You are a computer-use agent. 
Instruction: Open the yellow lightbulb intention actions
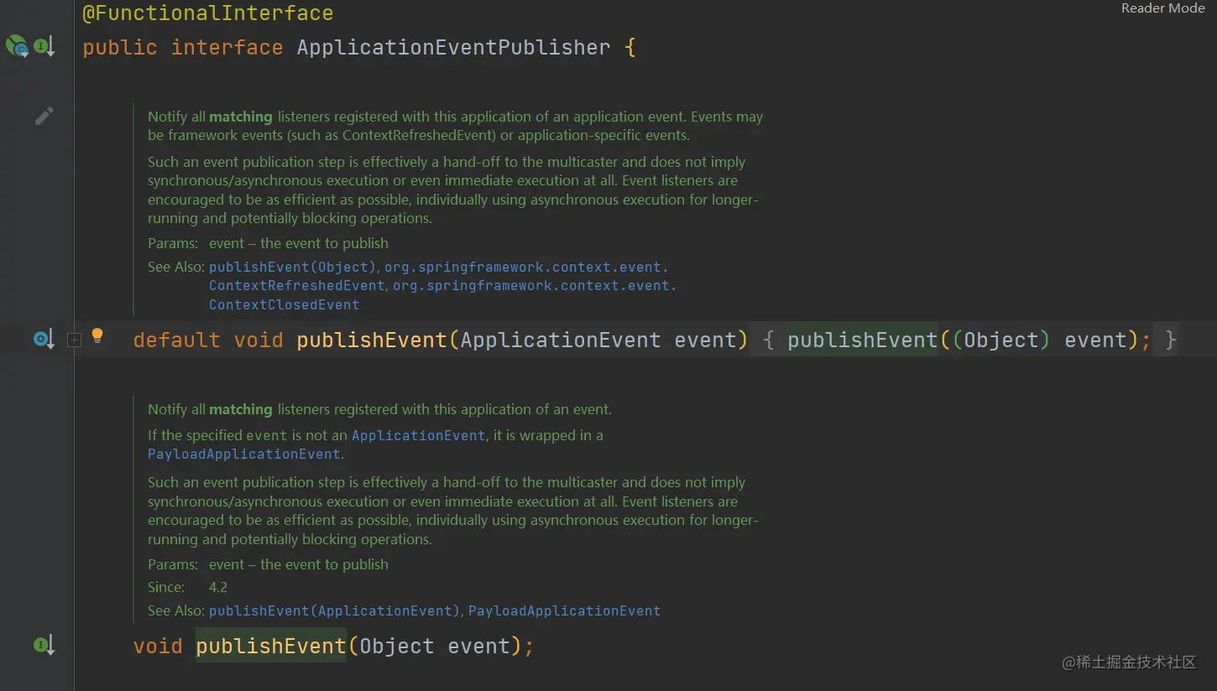pos(97,337)
